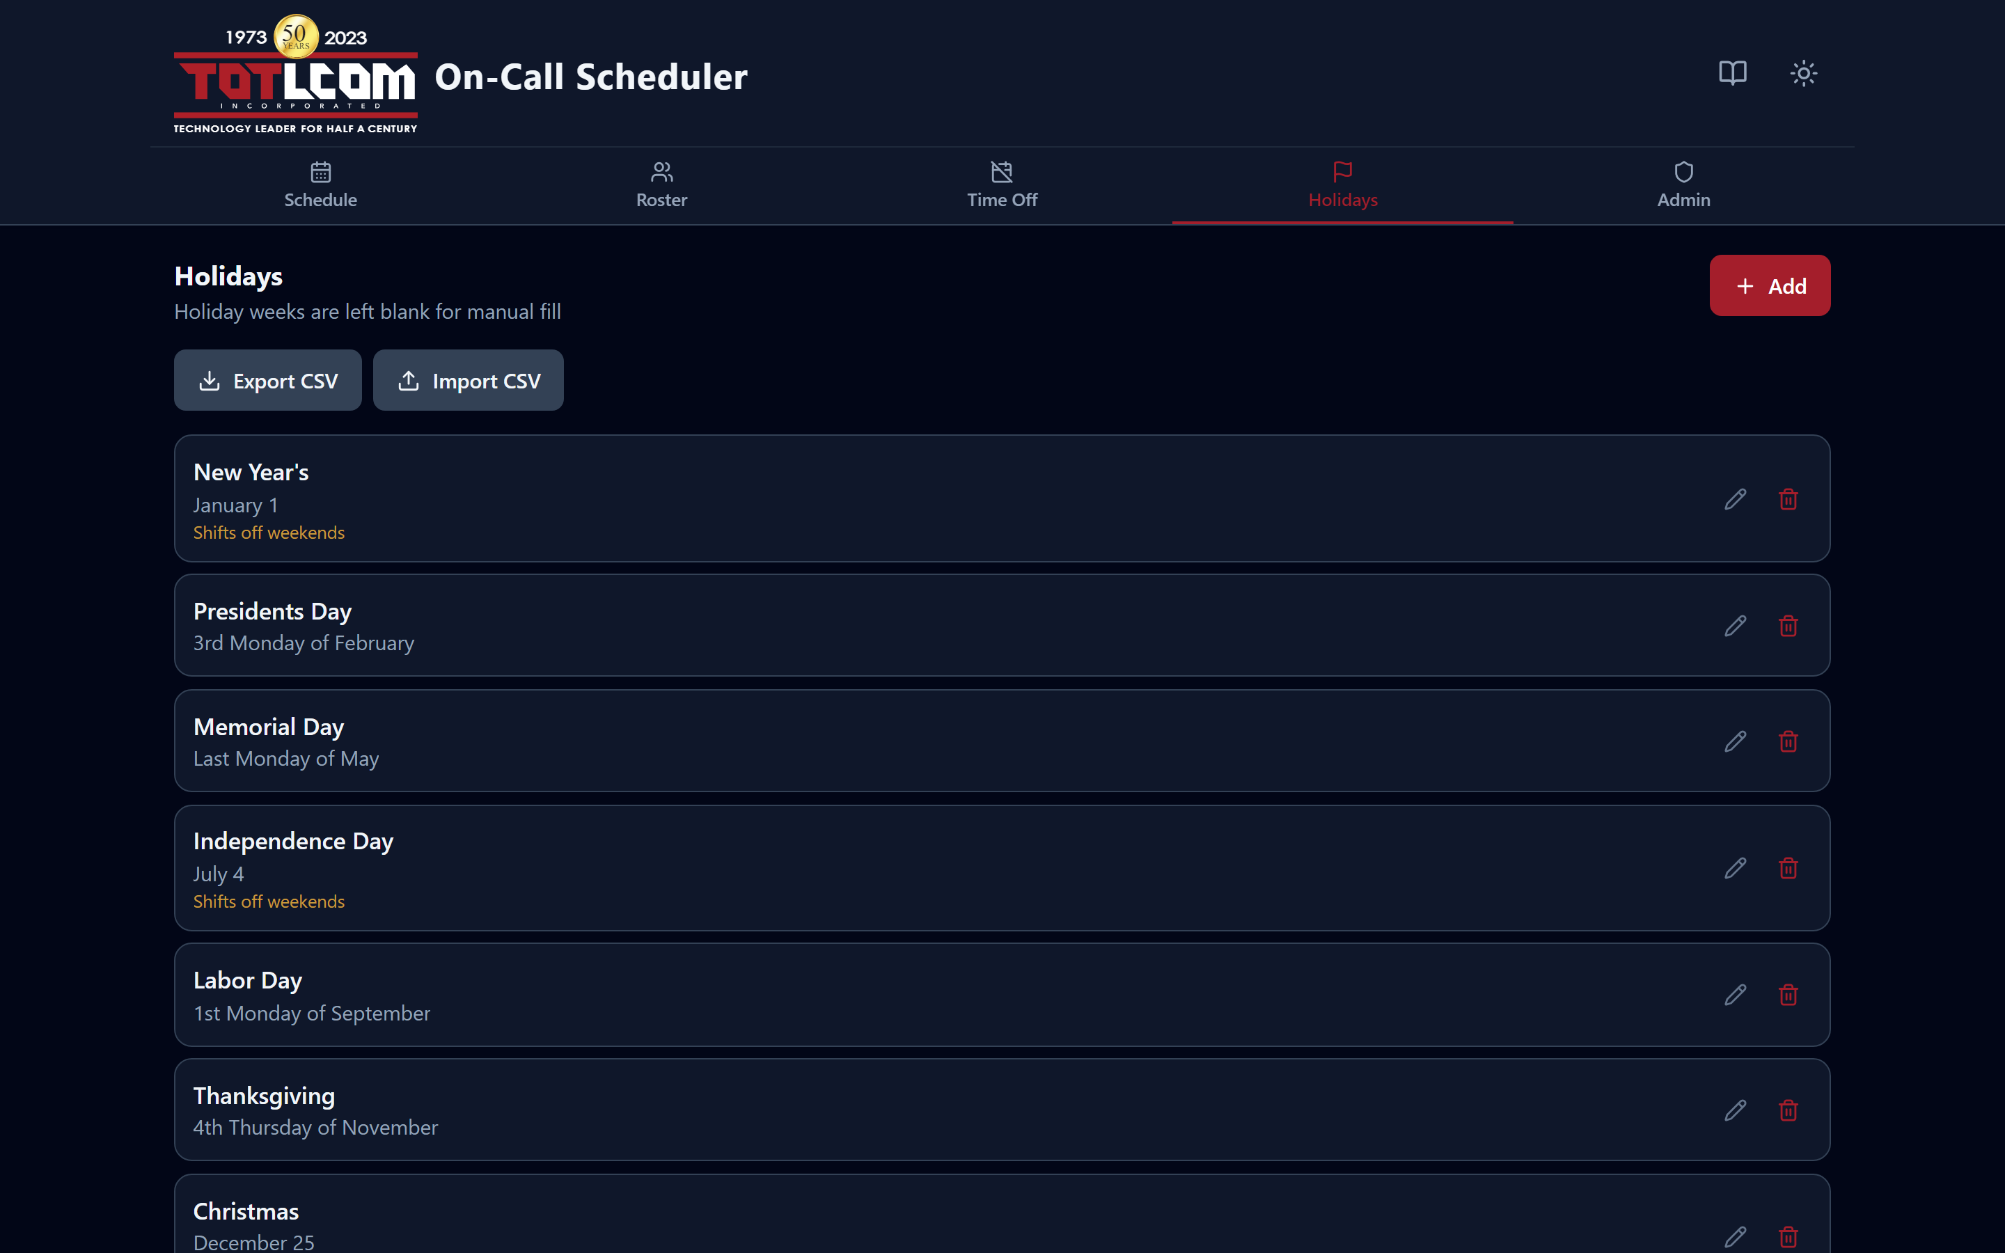Image resolution: width=2005 pixels, height=1253 pixels.
Task: Edit the Independence Day holiday
Action: click(1736, 867)
